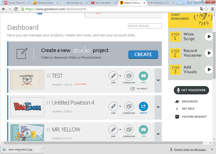Viewport: 216px width, 154px height.
Task: Click the URL address bar
Action: (x=110, y=9)
